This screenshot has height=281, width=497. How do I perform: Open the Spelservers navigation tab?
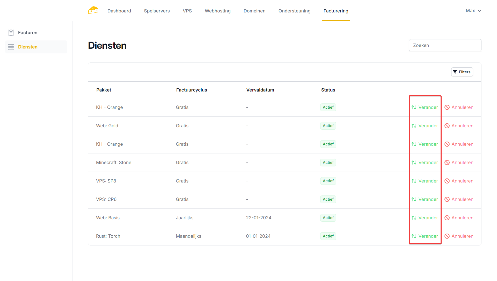click(x=157, y=11)
